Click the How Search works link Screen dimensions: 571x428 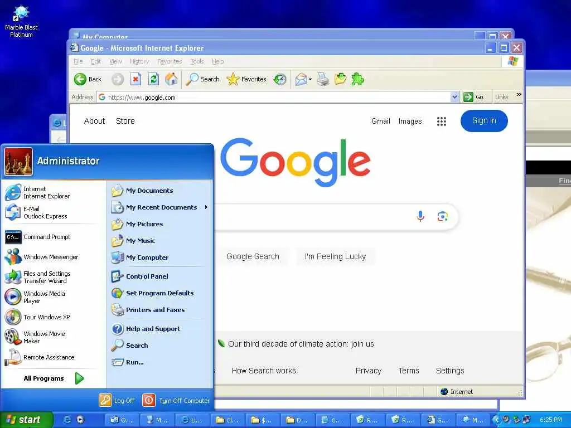point(264,371)
